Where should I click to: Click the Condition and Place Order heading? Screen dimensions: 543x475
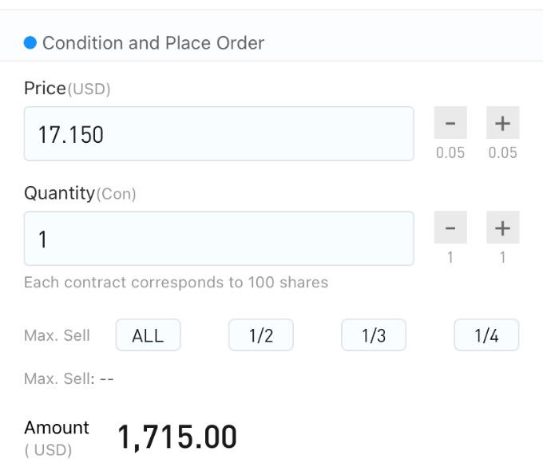coord(153,43)
